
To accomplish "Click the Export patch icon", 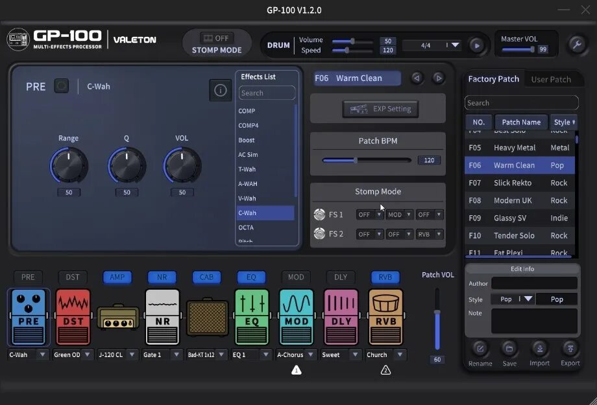I will (570, 349).
